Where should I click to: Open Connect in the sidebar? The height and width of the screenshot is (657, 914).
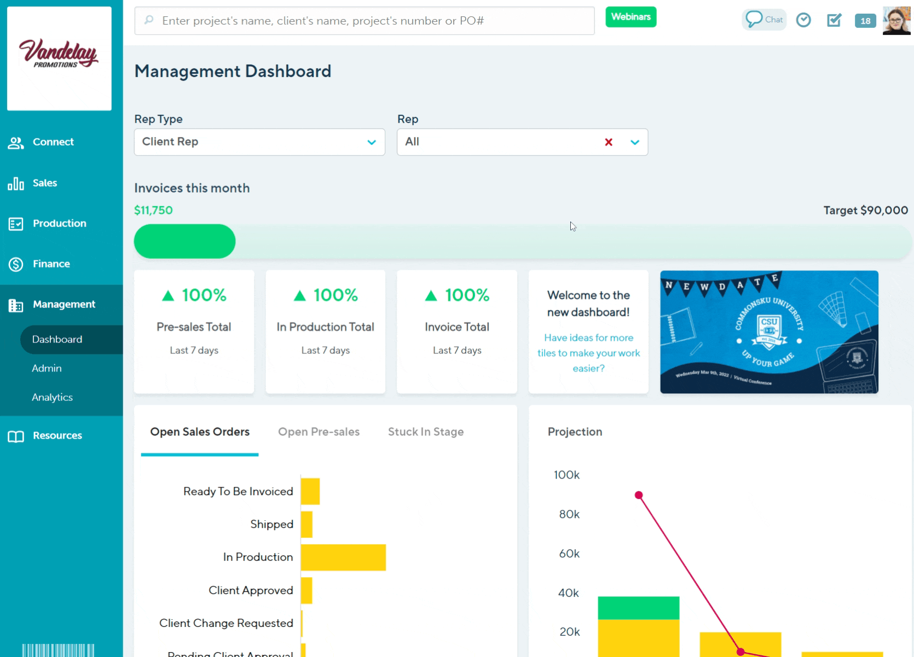[53, 142]
